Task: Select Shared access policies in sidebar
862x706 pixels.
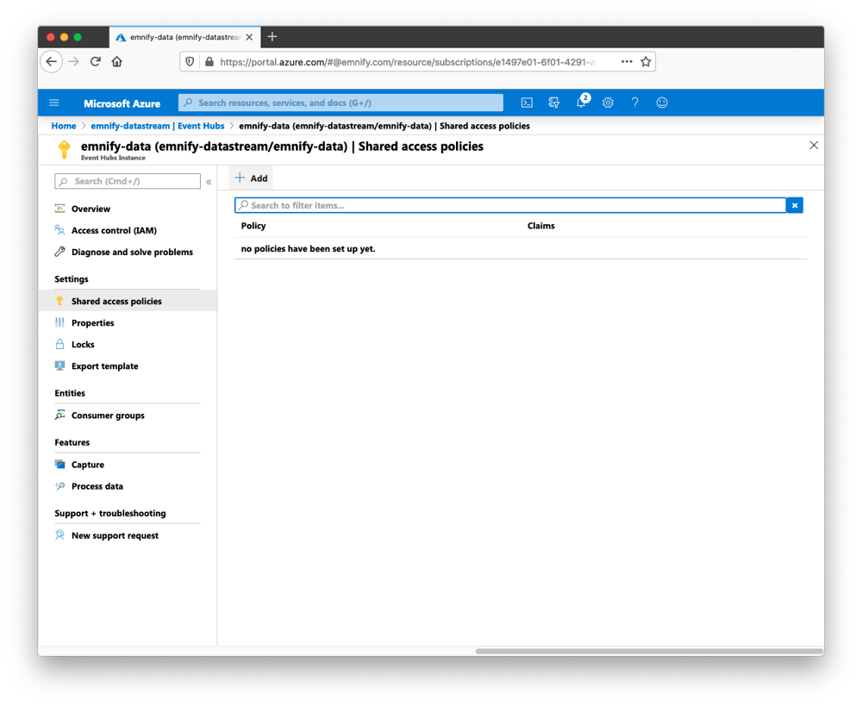Action: 128,301
